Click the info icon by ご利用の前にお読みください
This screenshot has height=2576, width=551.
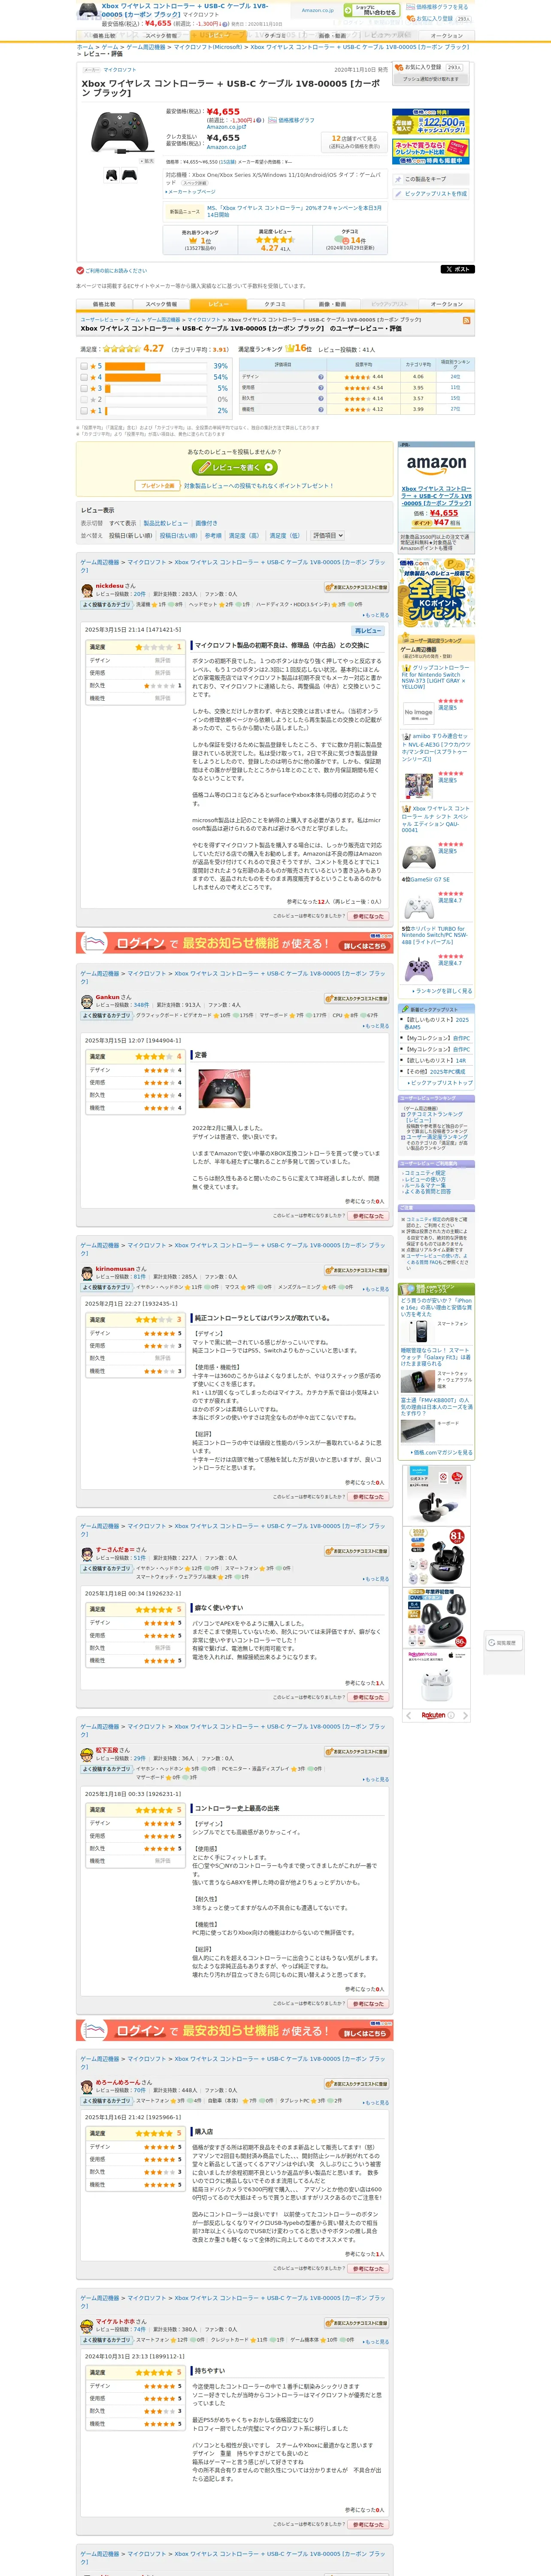tap(80, 271)
